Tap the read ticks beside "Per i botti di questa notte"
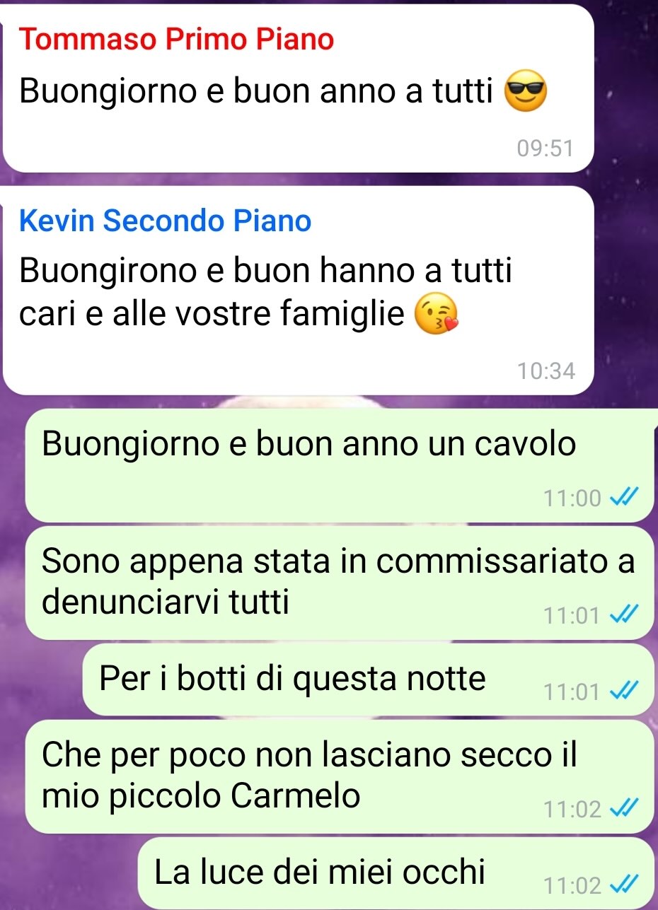The width and height of the screenshot is (658, 910). click(623, 691)
